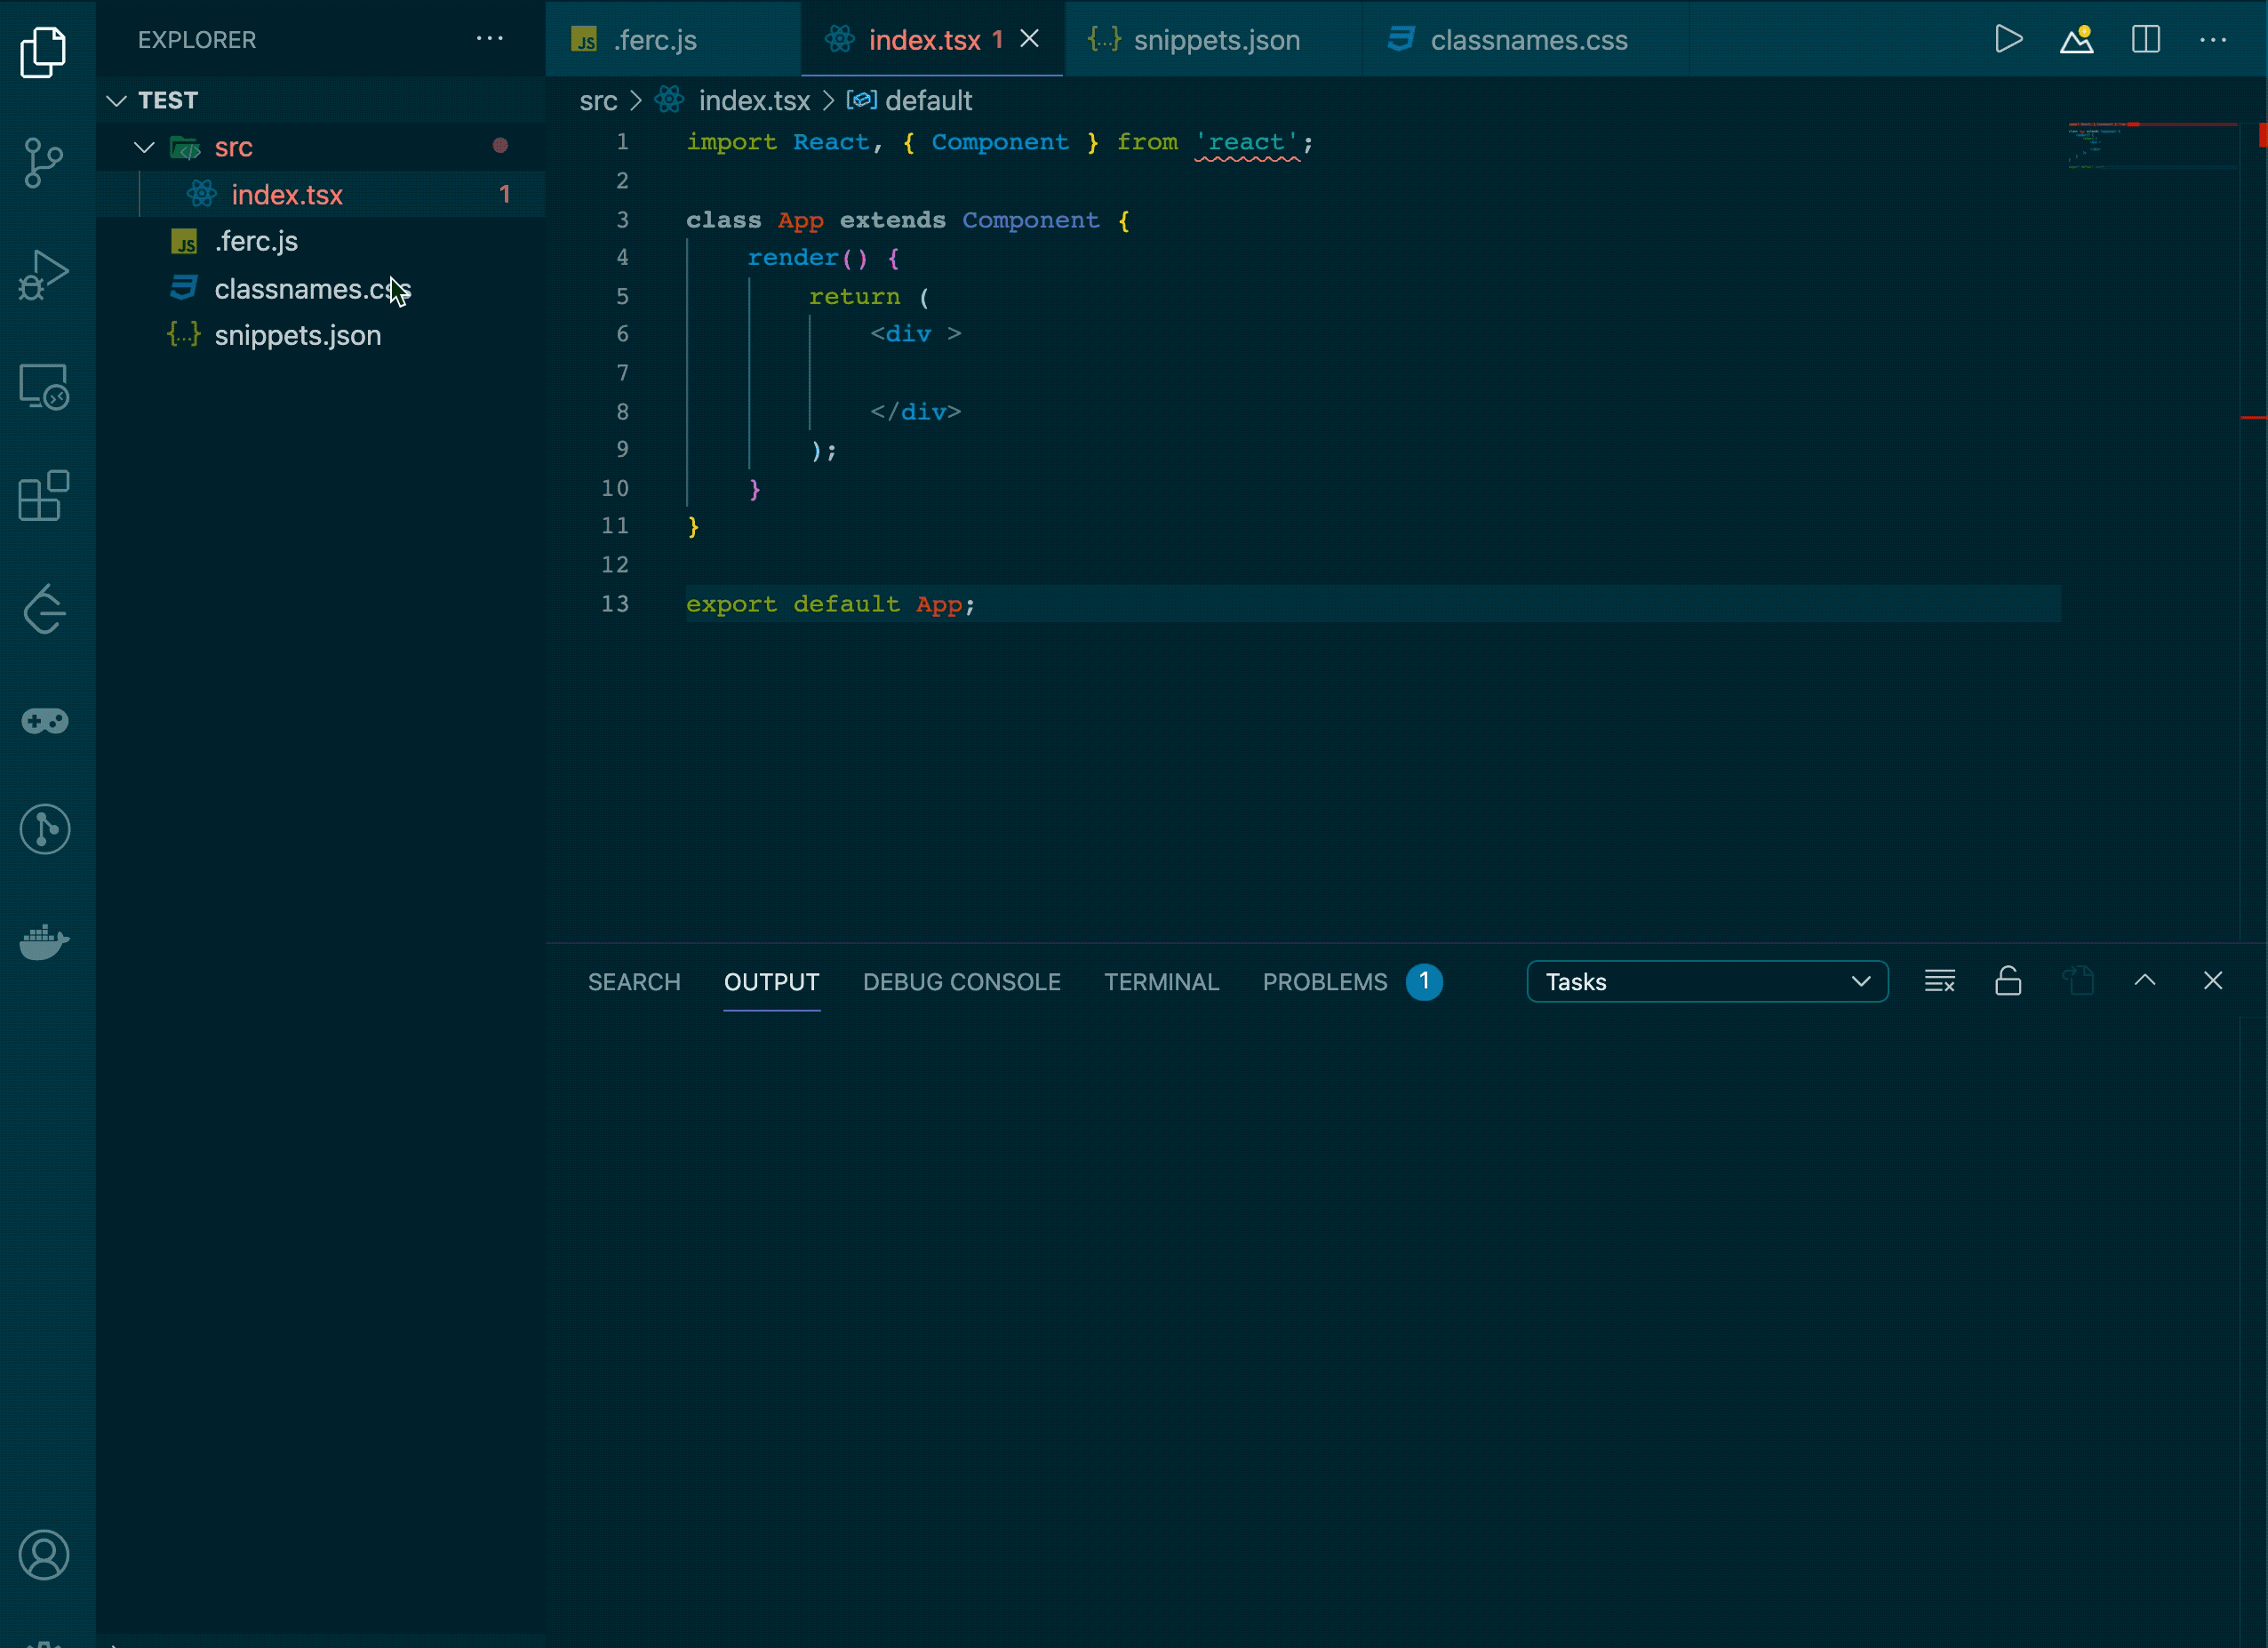Open Run and Debug view

43,274
